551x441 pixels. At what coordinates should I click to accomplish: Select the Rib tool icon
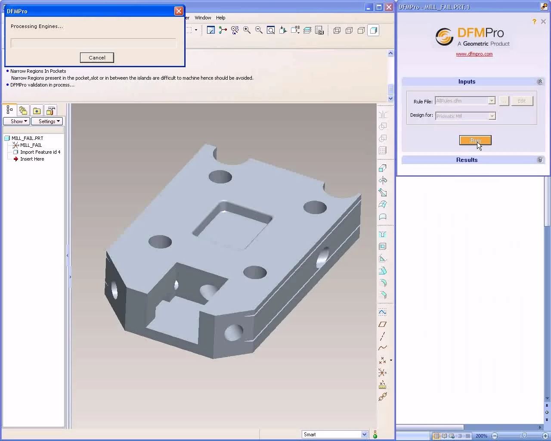tap(383, 259)
